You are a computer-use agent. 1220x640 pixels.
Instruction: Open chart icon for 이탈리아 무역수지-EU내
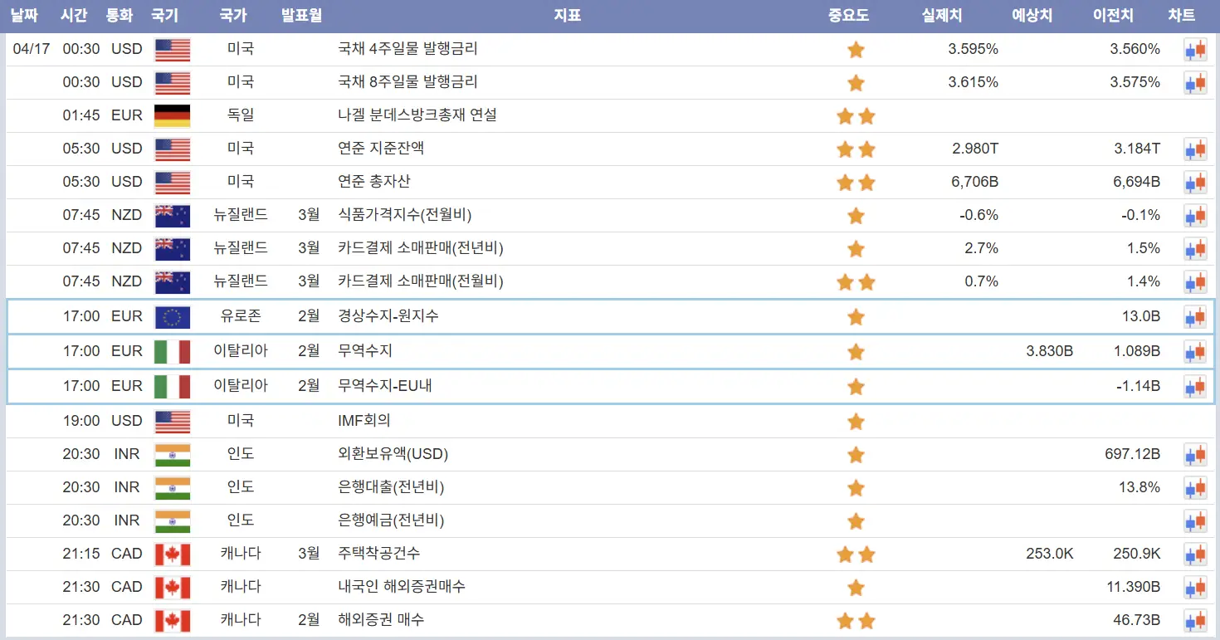pyautogui.click(x=1195, y=386)
